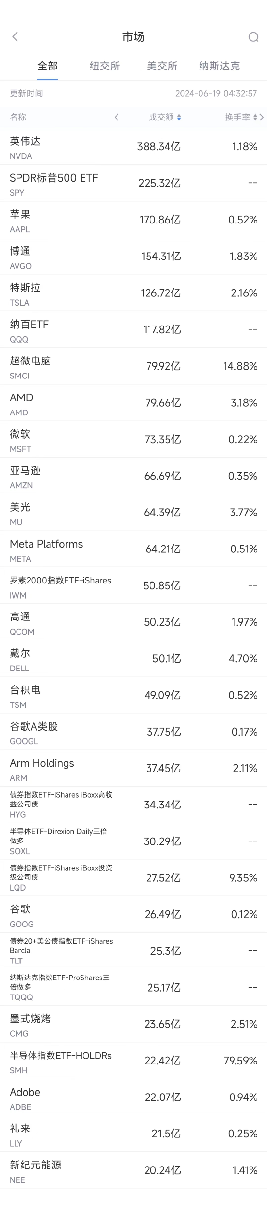The width and height of the screenshot is (267, 1218).
Task: Open the 特斯拉 TSLA row
Action: pyautogui.click(x=133, y=293)
